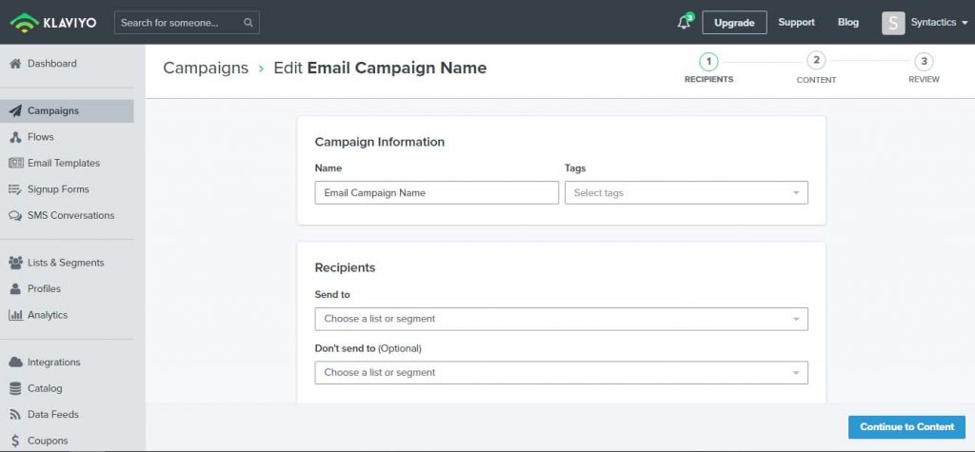The height and width of the screenshot is (452, 975).
Task: Open the Catalog database icon
Action: coord(15,388)
